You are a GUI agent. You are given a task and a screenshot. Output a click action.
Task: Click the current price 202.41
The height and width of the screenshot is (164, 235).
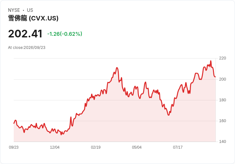25,34
